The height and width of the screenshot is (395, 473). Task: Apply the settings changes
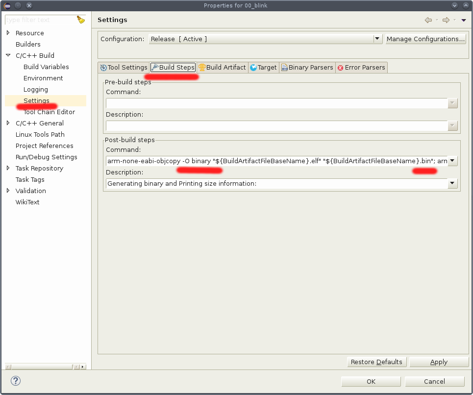pos(439,362)
